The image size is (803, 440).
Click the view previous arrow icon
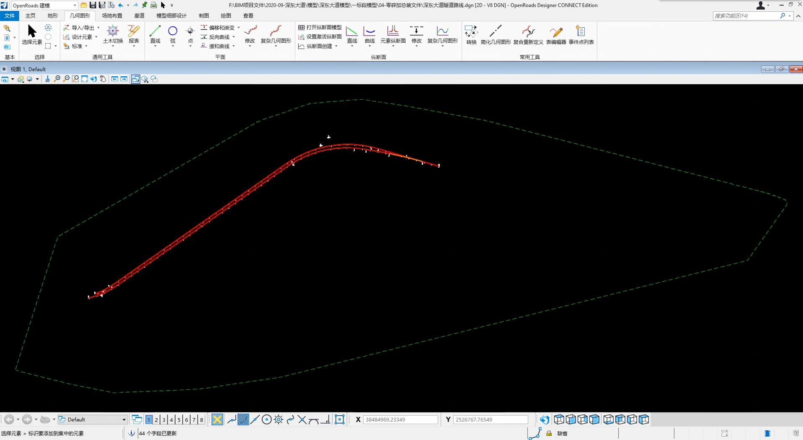click(115, 79)
